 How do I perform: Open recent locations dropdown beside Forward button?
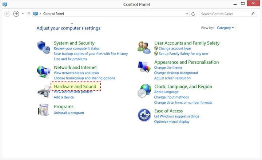(23, 14)
